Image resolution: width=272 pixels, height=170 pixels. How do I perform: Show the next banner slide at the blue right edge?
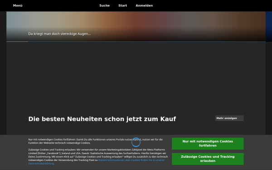tap(269, 27)
